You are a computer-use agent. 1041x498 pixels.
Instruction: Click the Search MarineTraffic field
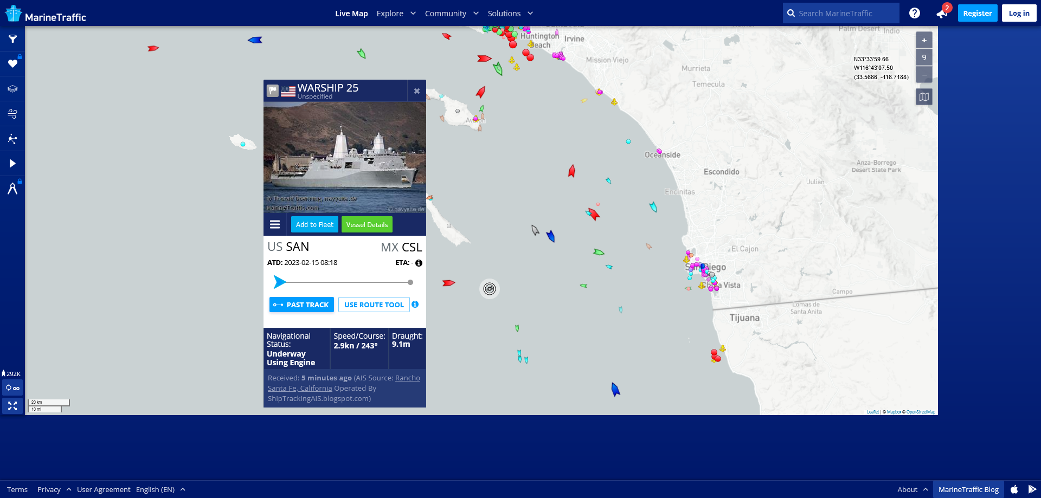pyautogui.click(x=841, y=13)
